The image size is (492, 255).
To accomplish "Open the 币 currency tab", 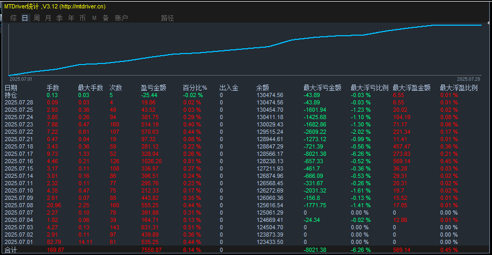I will pyautogui.click(x=82, y=18).
